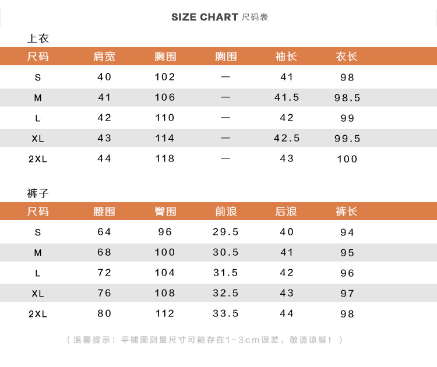Click the 衣长 column header
This screenshot has height=367, width=437.
(x=347, y=57)
